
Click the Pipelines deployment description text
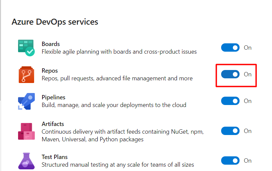114,105
